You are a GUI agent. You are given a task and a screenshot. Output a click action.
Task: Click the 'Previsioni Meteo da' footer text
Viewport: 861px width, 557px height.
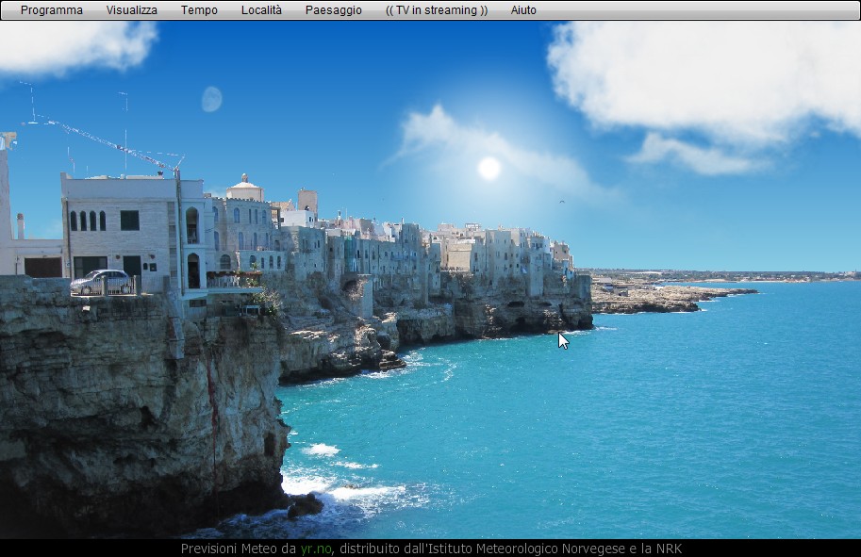click(x=239, y=549)
